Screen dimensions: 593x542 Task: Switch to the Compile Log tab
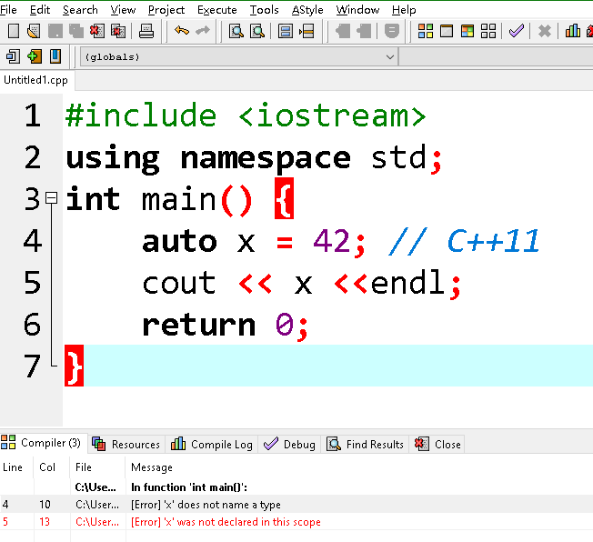pyautogui.click(x=213, y=444)
